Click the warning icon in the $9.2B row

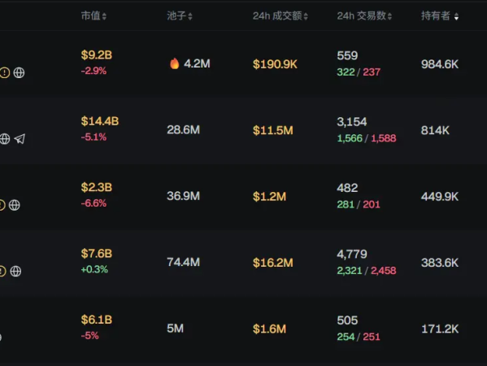(5, 72)
